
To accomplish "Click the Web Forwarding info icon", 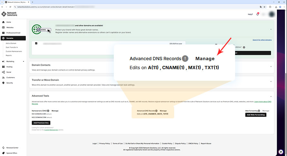I will [x=259, y=111].
